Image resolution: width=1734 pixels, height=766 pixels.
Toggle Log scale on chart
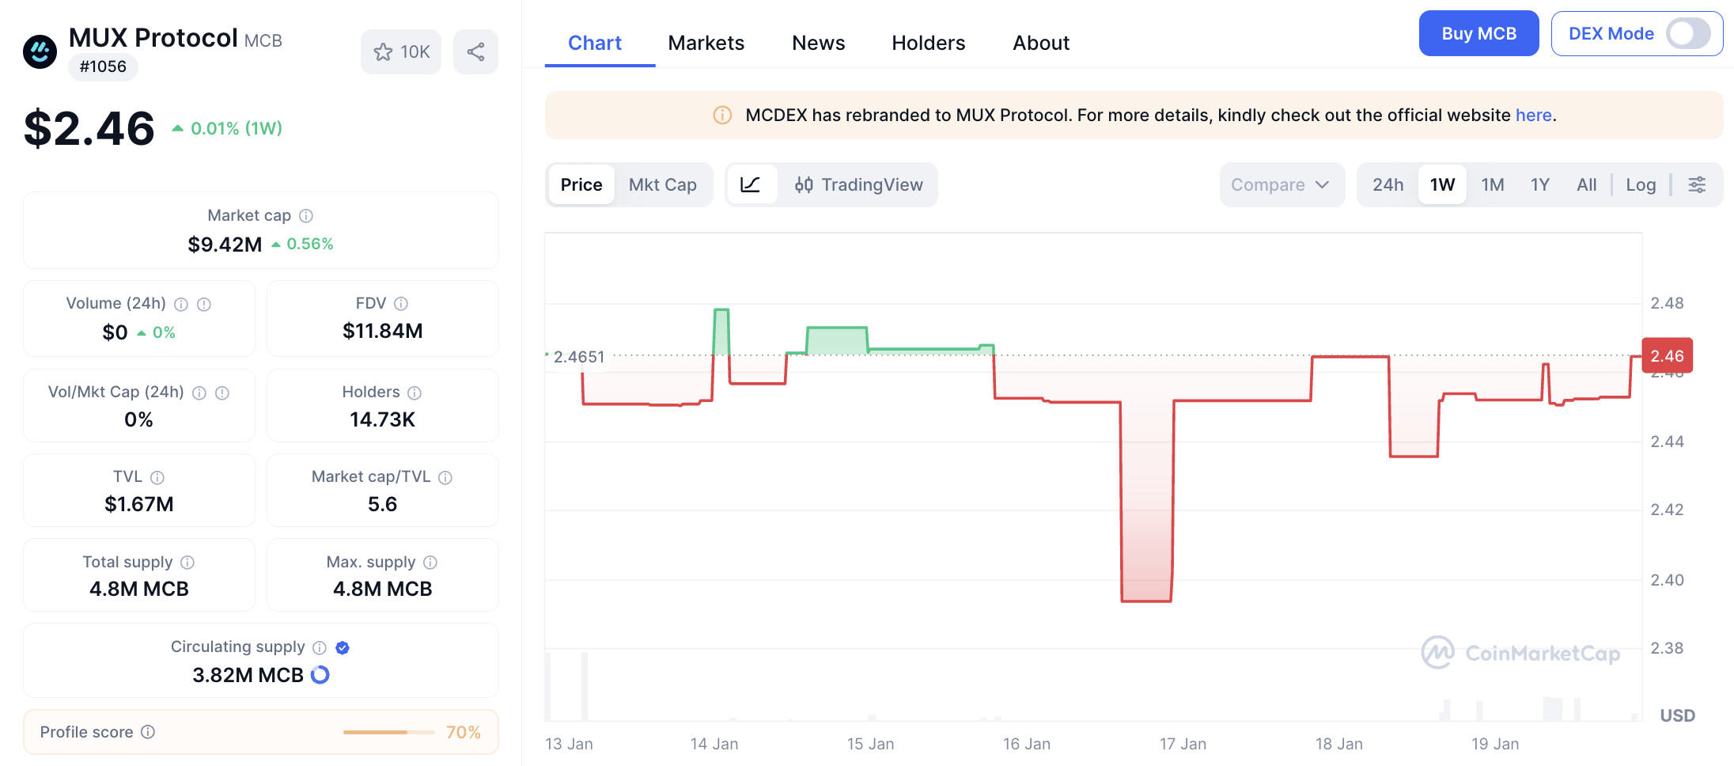[1641, 184]
